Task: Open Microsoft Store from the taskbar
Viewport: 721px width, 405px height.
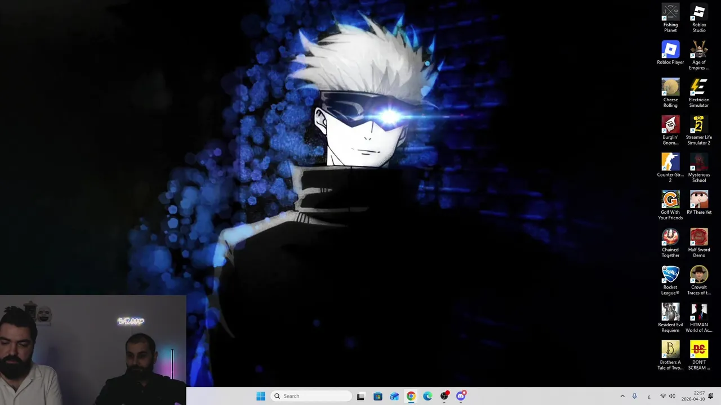Action: [377, 396]
